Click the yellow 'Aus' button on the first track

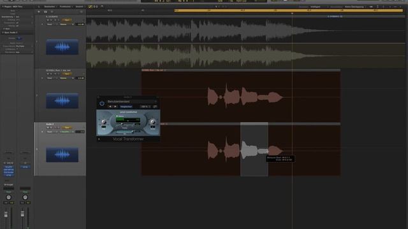pos(66,20)
